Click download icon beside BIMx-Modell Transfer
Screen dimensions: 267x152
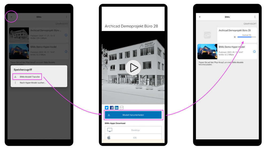coord(15,77)
